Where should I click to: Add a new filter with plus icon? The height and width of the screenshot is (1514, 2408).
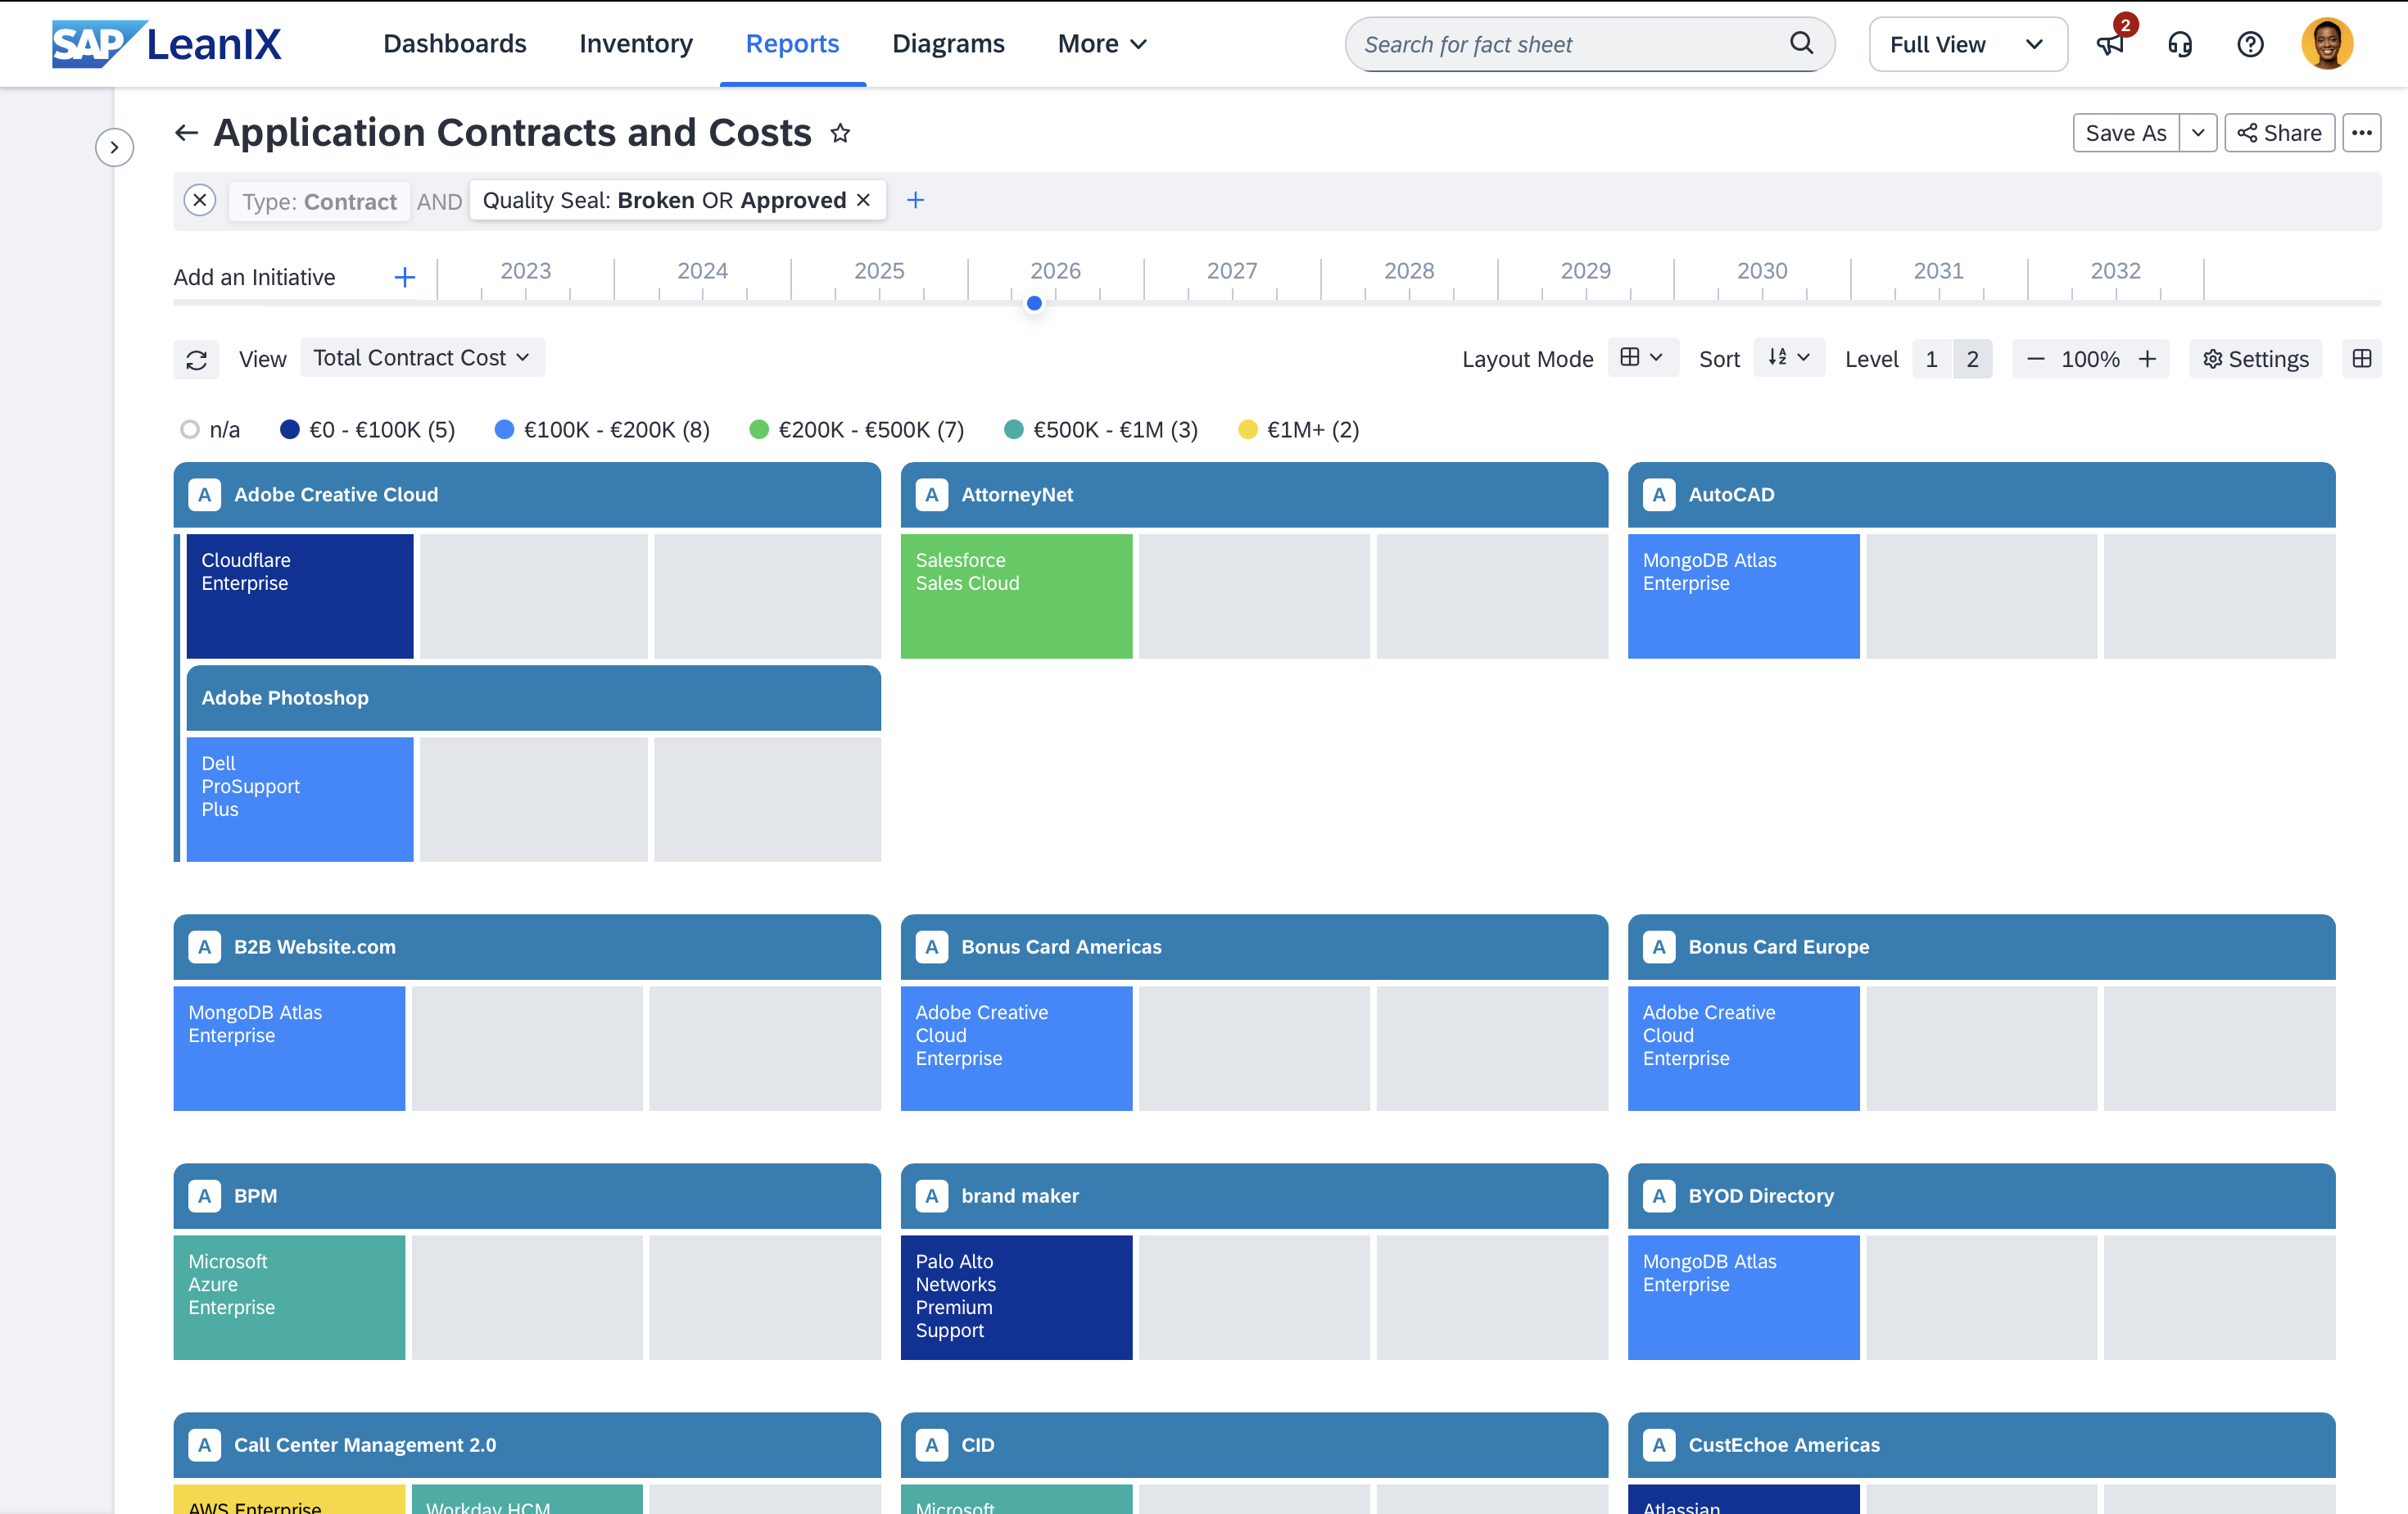click(915, 200)
